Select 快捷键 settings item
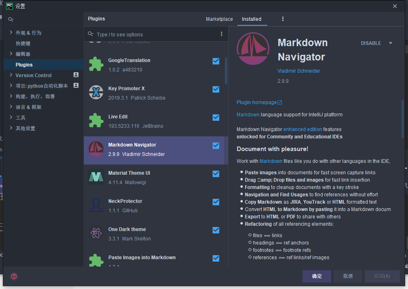Screen dimensions: 408x289 pyautogui.click(x=23, y=43)
